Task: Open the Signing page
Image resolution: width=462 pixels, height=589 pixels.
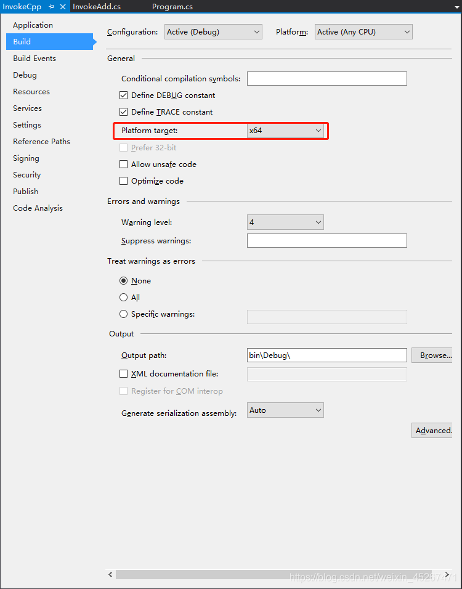Action: [x=26, y=158]
